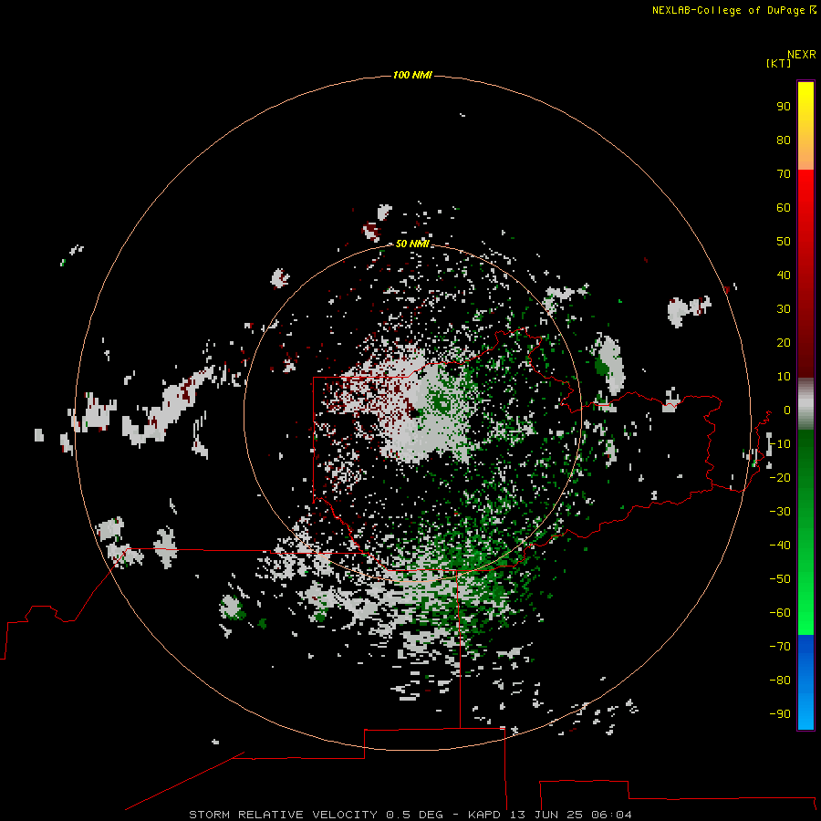Viewport: 821px width, 821px height.
Task: Click the blue bottom segment of the velocity color bar
Action: 805,681
